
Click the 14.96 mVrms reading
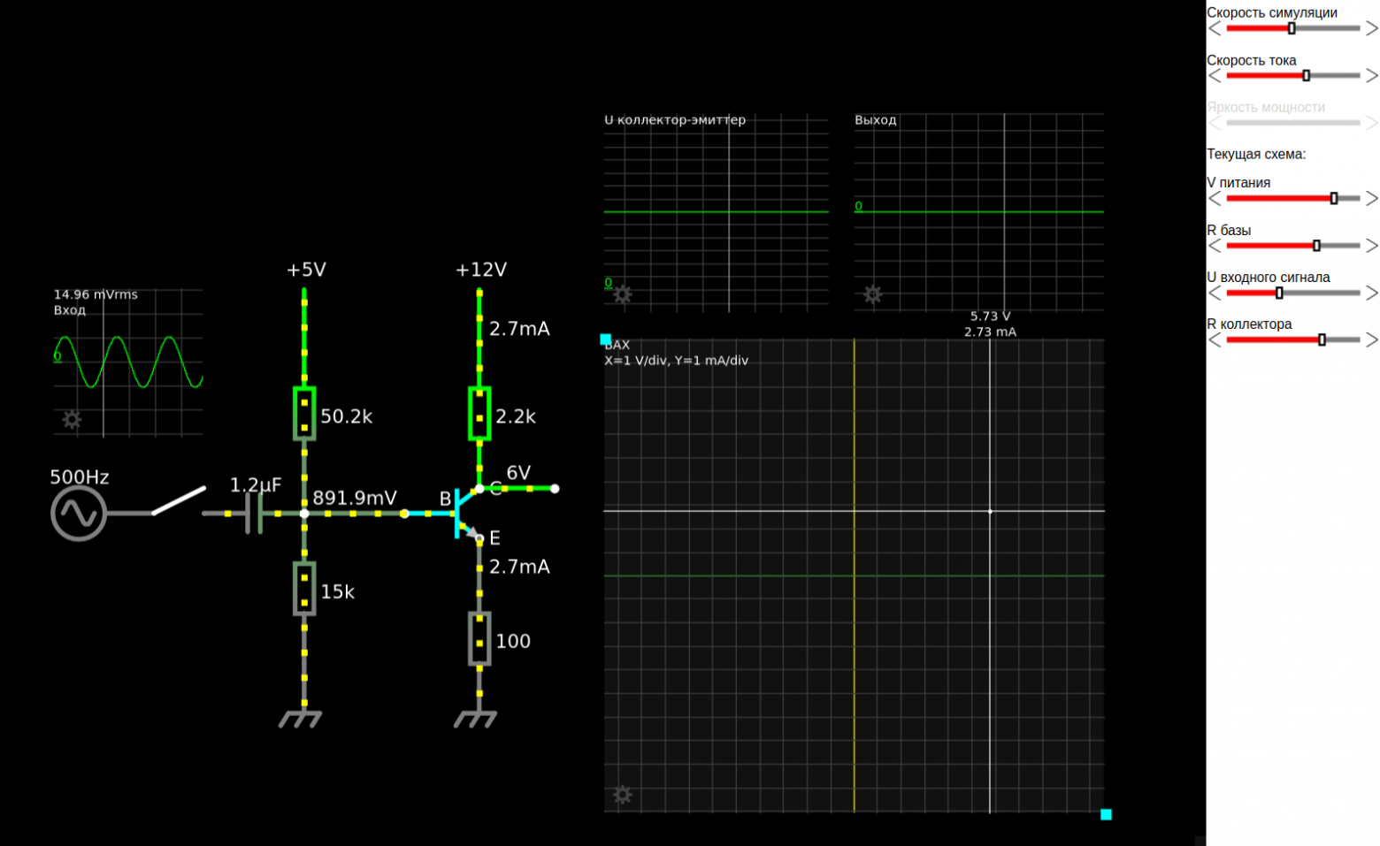96,294
